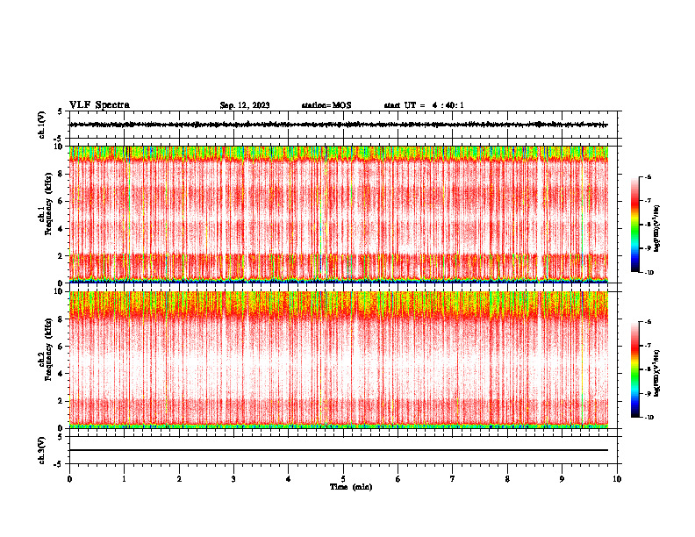
Task: Click the "-10" value on ch.1 colorbar
Action: [649, 273]
